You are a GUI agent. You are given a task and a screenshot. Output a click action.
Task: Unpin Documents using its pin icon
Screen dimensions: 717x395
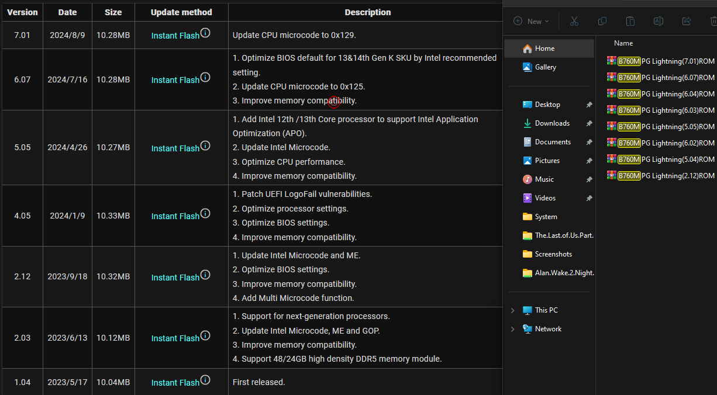[x=589, y=142]
